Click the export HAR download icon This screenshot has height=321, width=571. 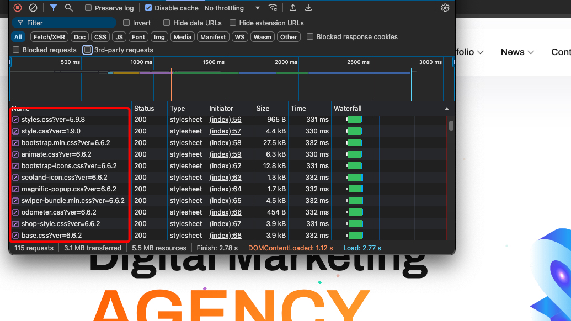[308, 8]
